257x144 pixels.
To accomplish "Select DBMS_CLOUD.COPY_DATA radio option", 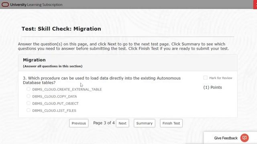I will tap(29, 96).
